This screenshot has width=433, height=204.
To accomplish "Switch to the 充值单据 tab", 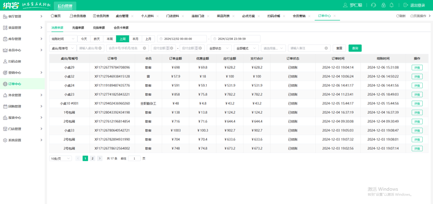I will click(x=78, y=28).
